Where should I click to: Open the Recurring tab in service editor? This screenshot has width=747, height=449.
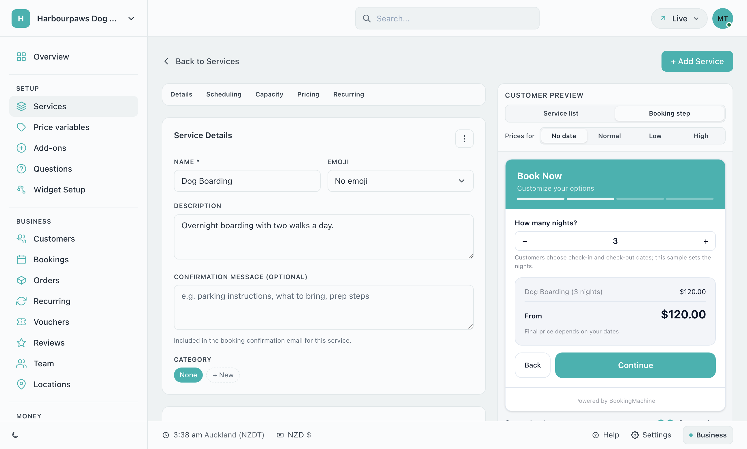(x=348, y=94)
